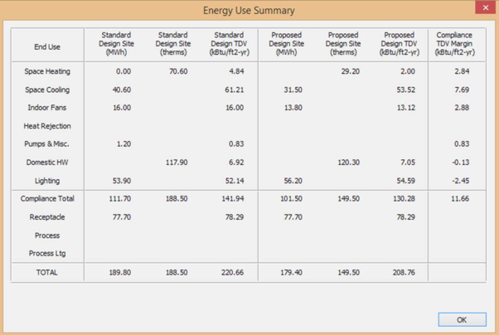The height and width of the screenshot is (335, 499).
Task: Select the Compliance Total row label
Action: tap(47, 199)
